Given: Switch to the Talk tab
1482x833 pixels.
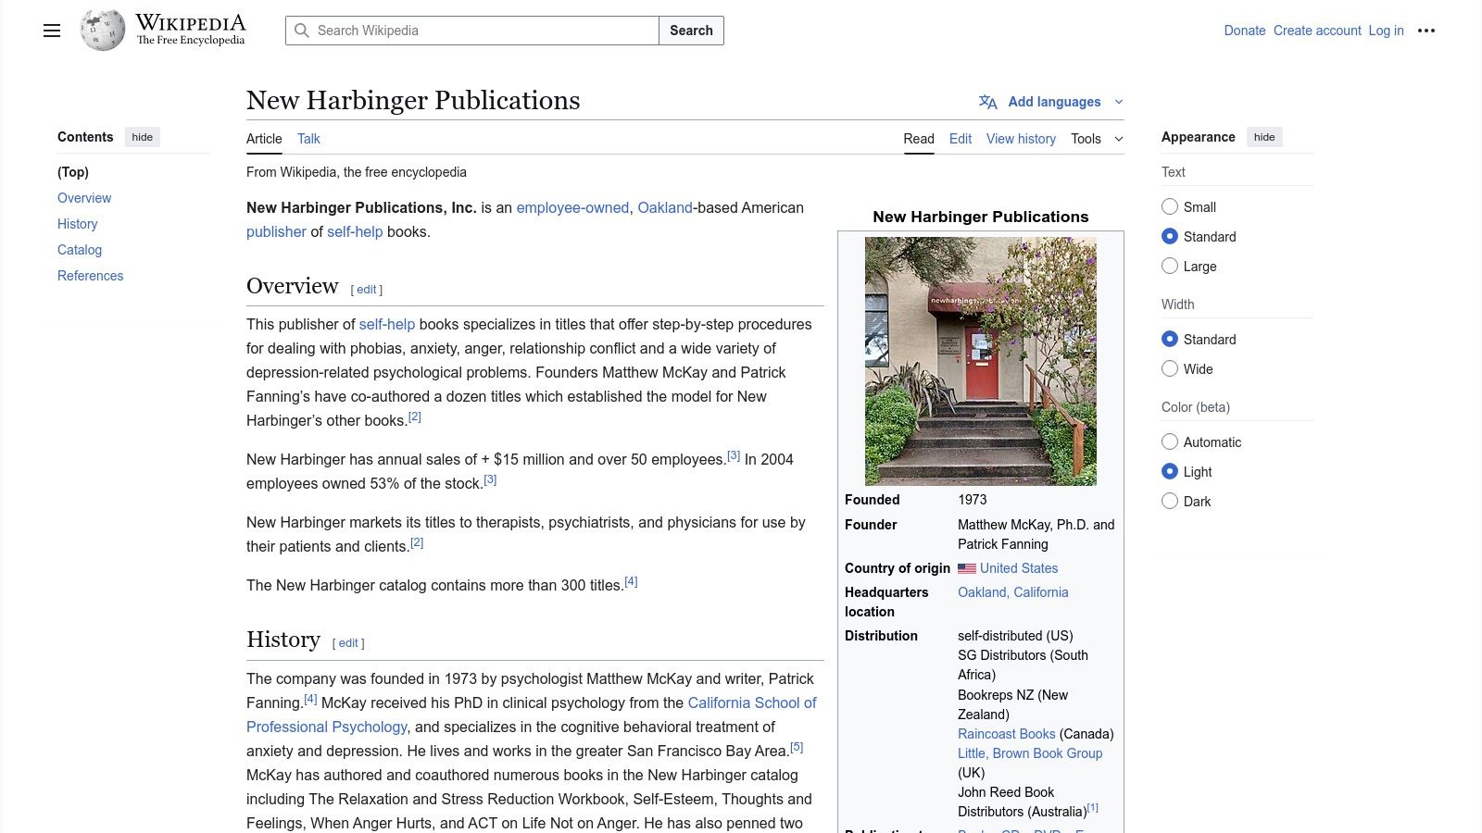Looking at the screenshot, I should (308, 139).
